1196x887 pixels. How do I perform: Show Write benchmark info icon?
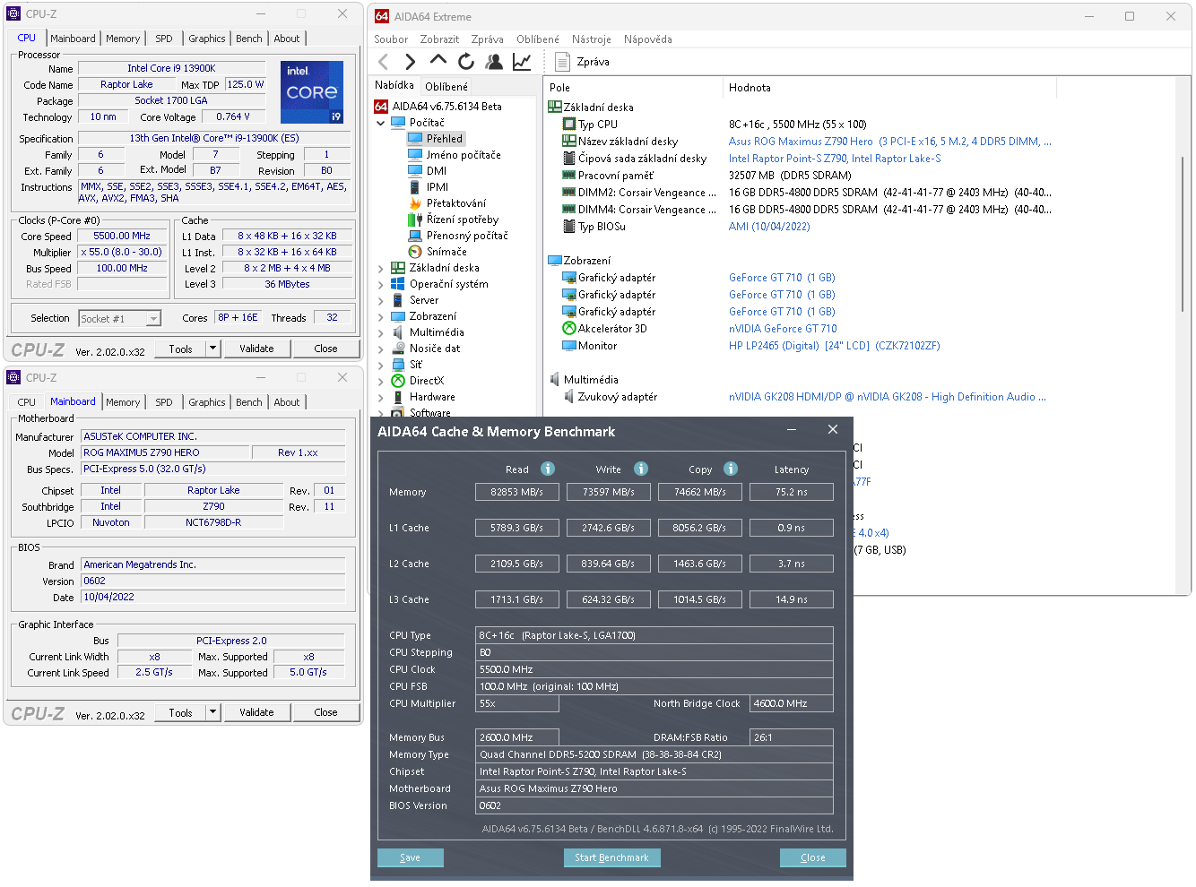tap(641, 469)
